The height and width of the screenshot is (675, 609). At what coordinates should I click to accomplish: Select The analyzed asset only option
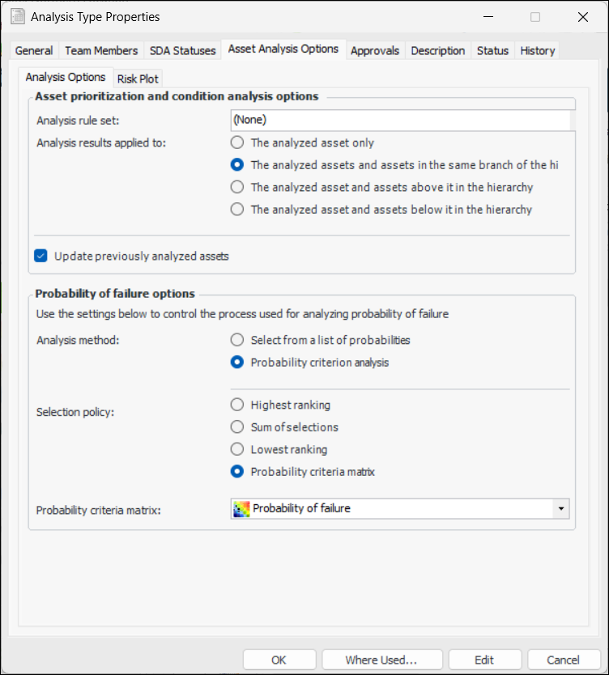pyautogui.click(x=237, y=142)
